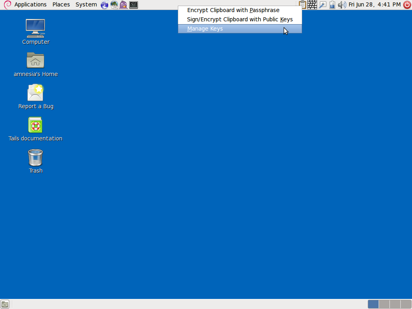The image size is (412, 309).
Task: Click the Manage Keys menu entry
Action: tap(240, 29)
